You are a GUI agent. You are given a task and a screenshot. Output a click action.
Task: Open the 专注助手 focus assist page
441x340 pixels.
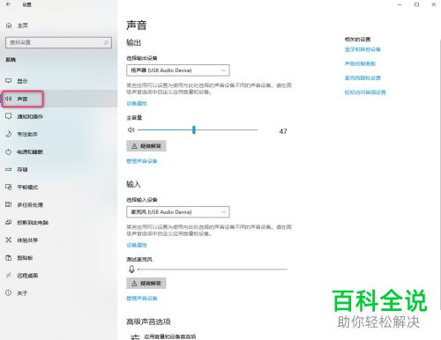[x=59, y=134]
